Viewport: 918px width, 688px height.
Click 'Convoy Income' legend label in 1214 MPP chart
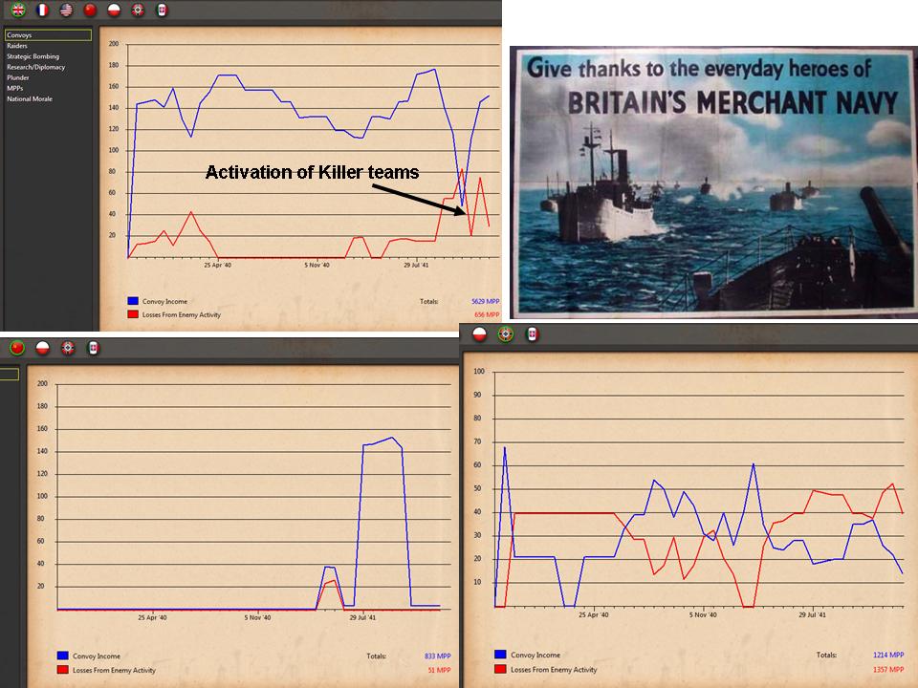pos(535,656)
